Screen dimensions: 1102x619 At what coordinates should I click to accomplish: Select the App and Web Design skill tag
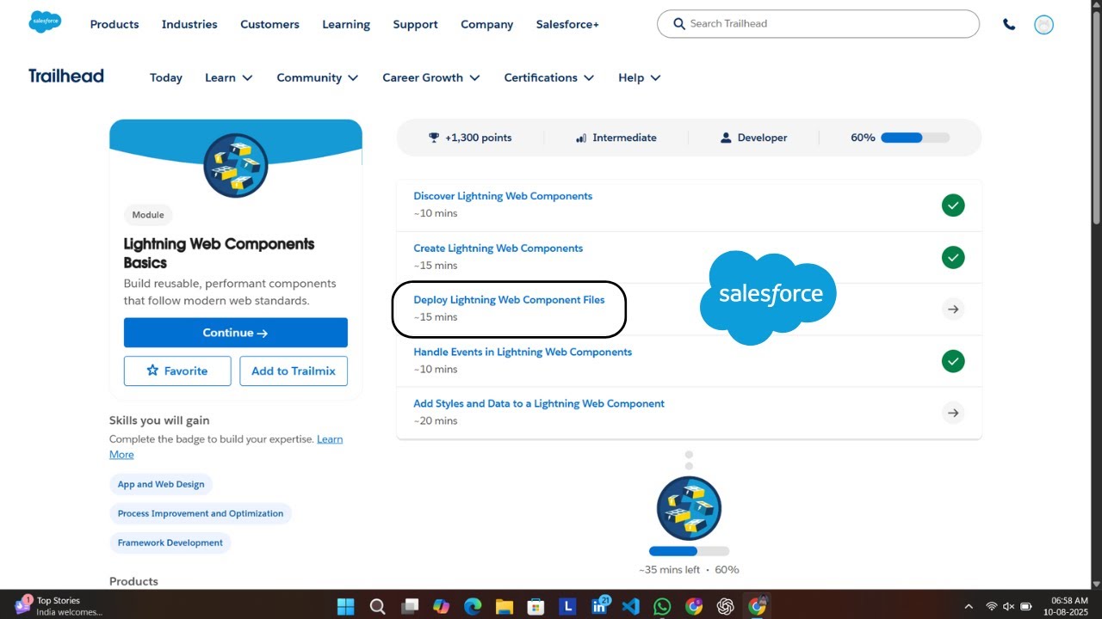161,484
